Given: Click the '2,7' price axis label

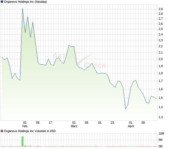Looking at the screenshot, I should pos(161,19).
